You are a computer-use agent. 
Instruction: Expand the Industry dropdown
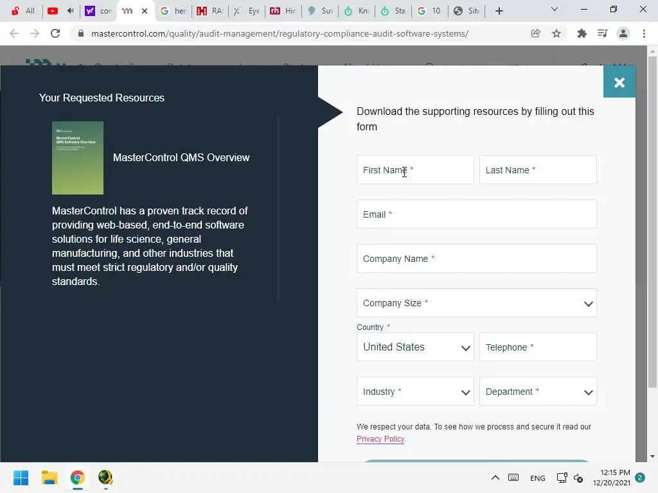415,392
